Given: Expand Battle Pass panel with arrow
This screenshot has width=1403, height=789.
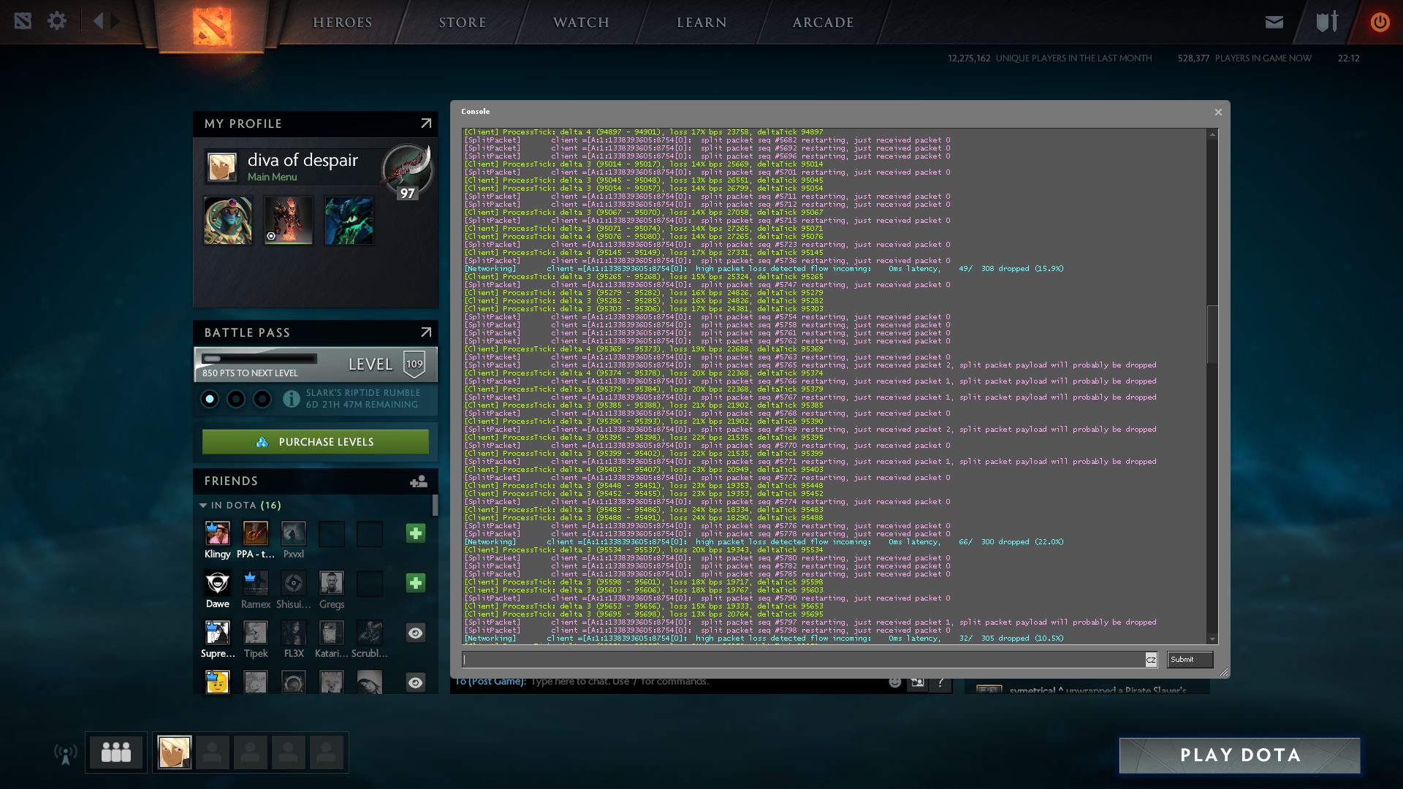Looking at the screenshot, I should point(426,332).
